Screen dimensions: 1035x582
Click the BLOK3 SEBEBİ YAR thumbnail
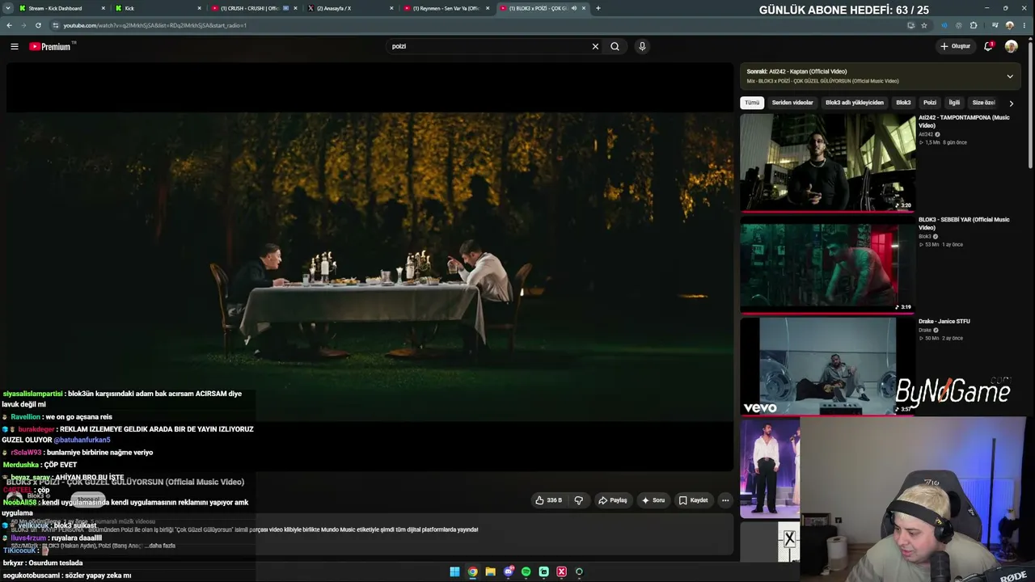828,264
